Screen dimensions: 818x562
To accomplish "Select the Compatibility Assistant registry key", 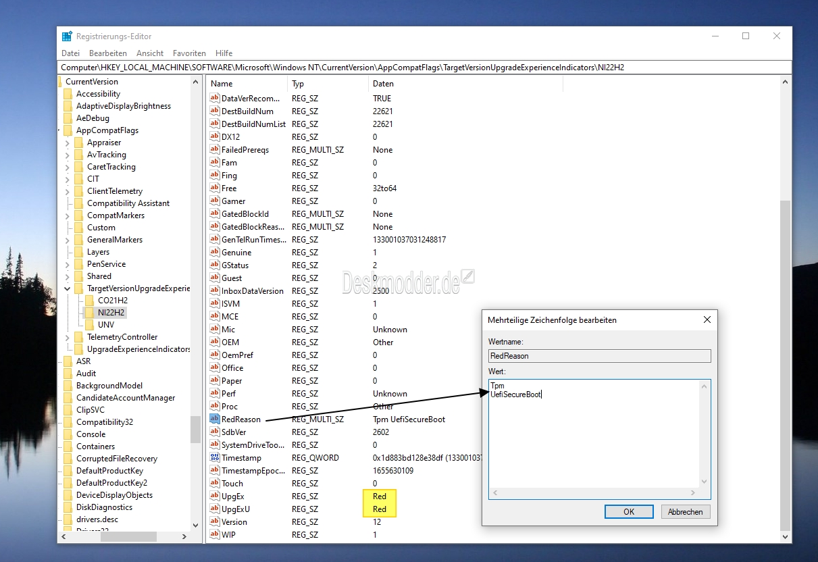I will 128,203.
